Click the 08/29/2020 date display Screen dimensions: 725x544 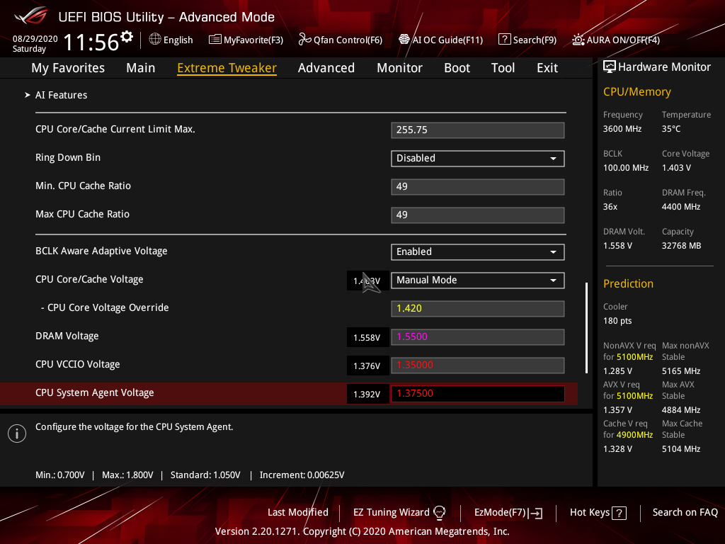coord(35,38)
